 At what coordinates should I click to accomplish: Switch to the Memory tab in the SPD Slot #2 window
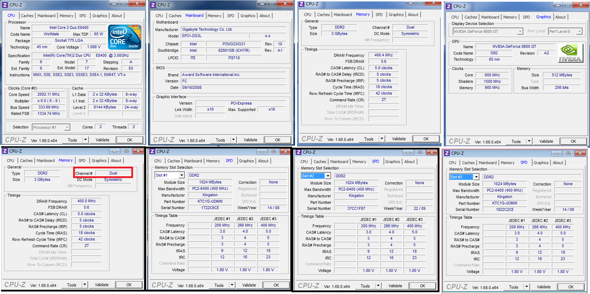(x=359, y=162)
